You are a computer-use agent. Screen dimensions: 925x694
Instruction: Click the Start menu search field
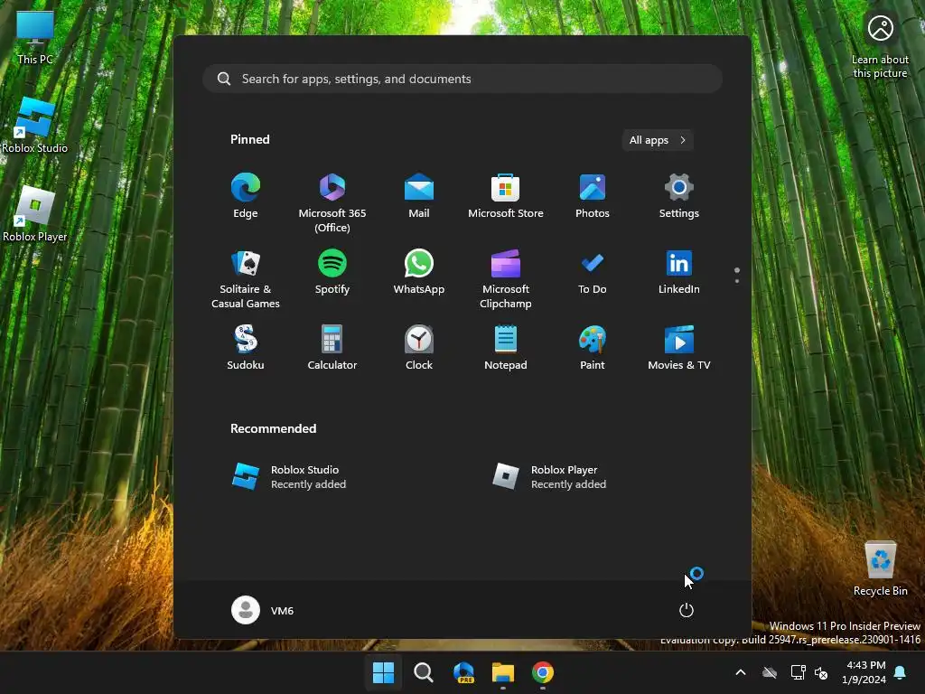[462, 79]
